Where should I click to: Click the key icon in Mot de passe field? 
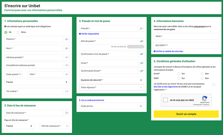click(x=141, y=41)
